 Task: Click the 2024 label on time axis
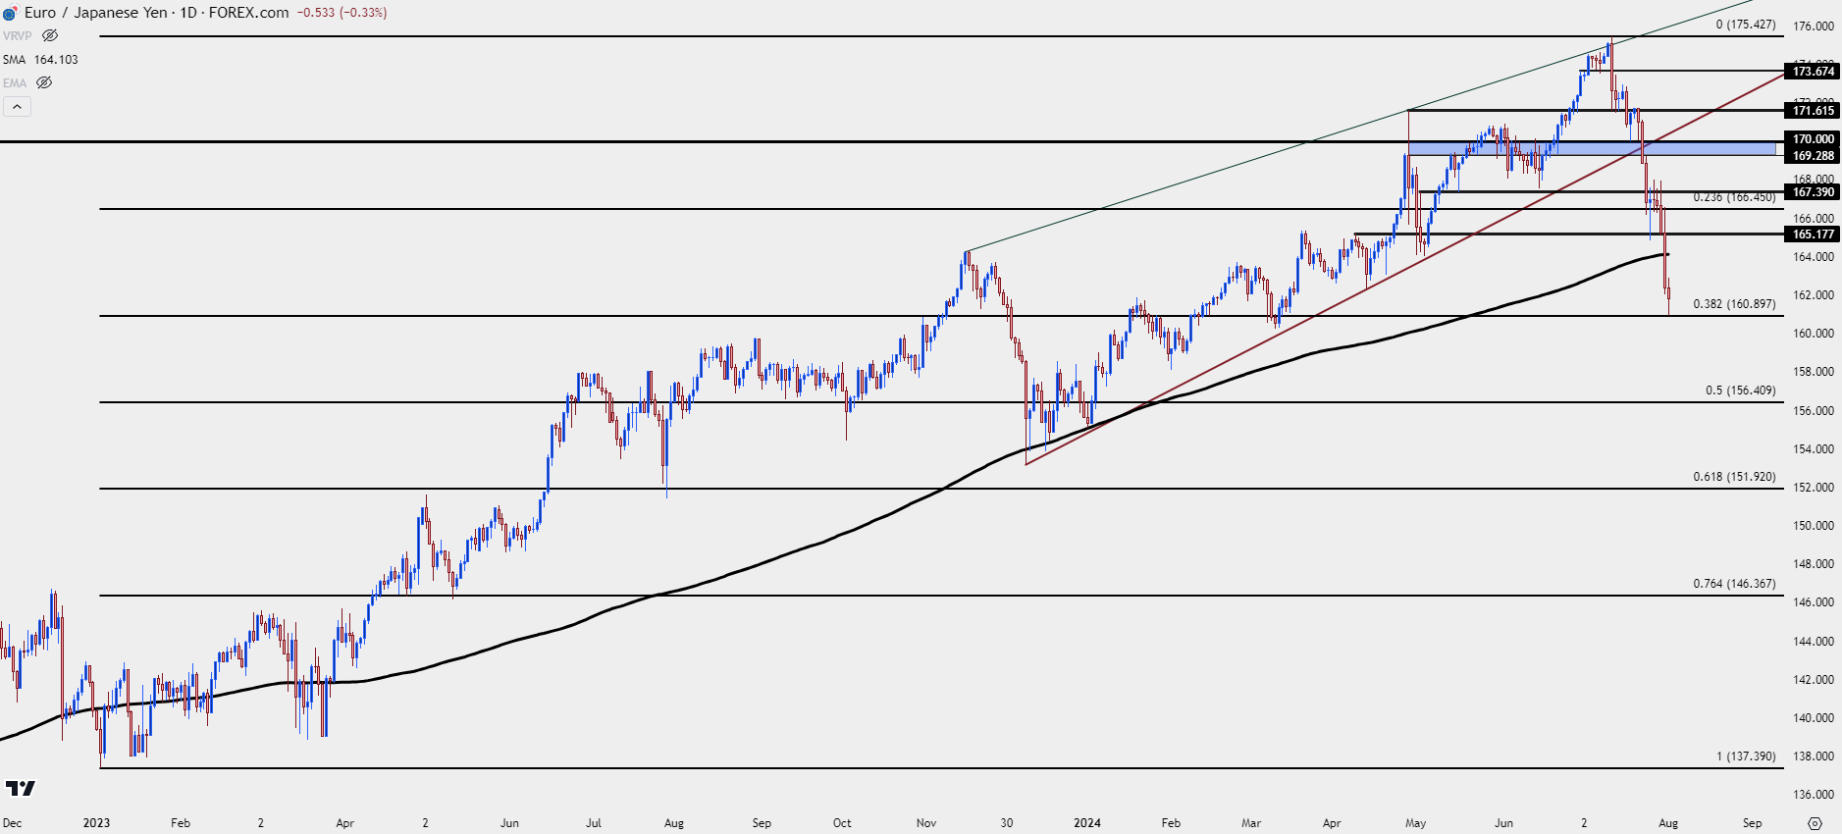(x=1086, y=823)
